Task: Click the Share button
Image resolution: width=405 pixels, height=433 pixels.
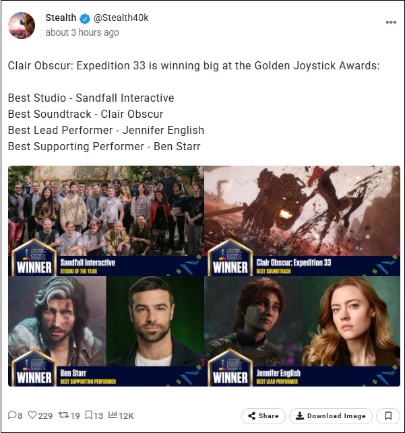Action: coord(263,416)
